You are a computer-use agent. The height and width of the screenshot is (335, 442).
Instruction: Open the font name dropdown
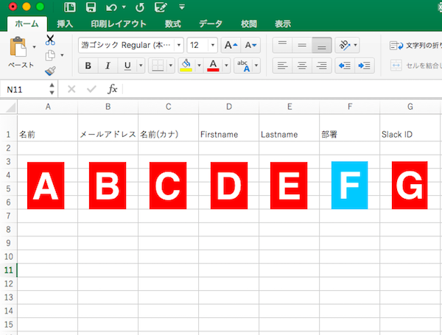tap(178, 45)
